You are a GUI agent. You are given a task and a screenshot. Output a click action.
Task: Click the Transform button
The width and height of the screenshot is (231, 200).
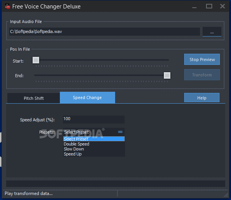pos(202,75)
